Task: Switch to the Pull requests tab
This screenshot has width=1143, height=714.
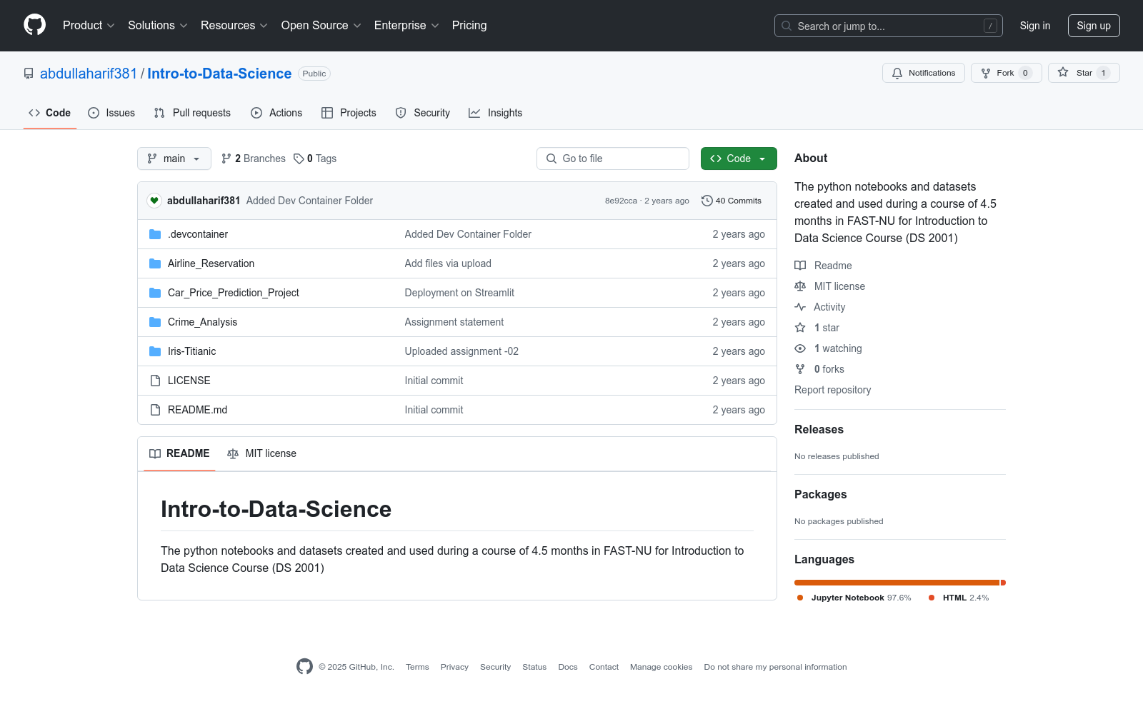Action: tap(192, 113)
